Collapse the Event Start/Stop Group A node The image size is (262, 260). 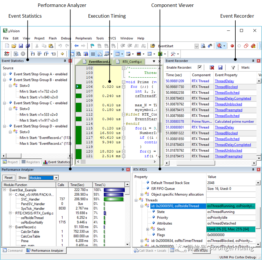point(5,74)
